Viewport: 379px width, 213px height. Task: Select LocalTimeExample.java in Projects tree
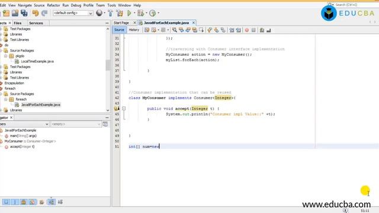click(37, 62)
